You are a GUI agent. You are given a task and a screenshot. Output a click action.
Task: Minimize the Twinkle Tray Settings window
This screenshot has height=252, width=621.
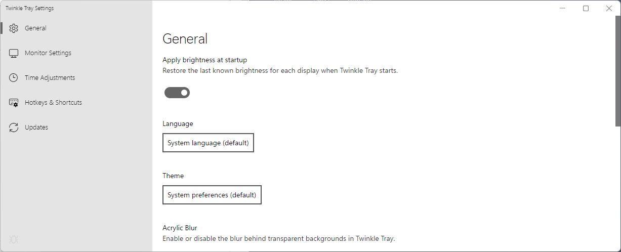click(x=562, y=8)
